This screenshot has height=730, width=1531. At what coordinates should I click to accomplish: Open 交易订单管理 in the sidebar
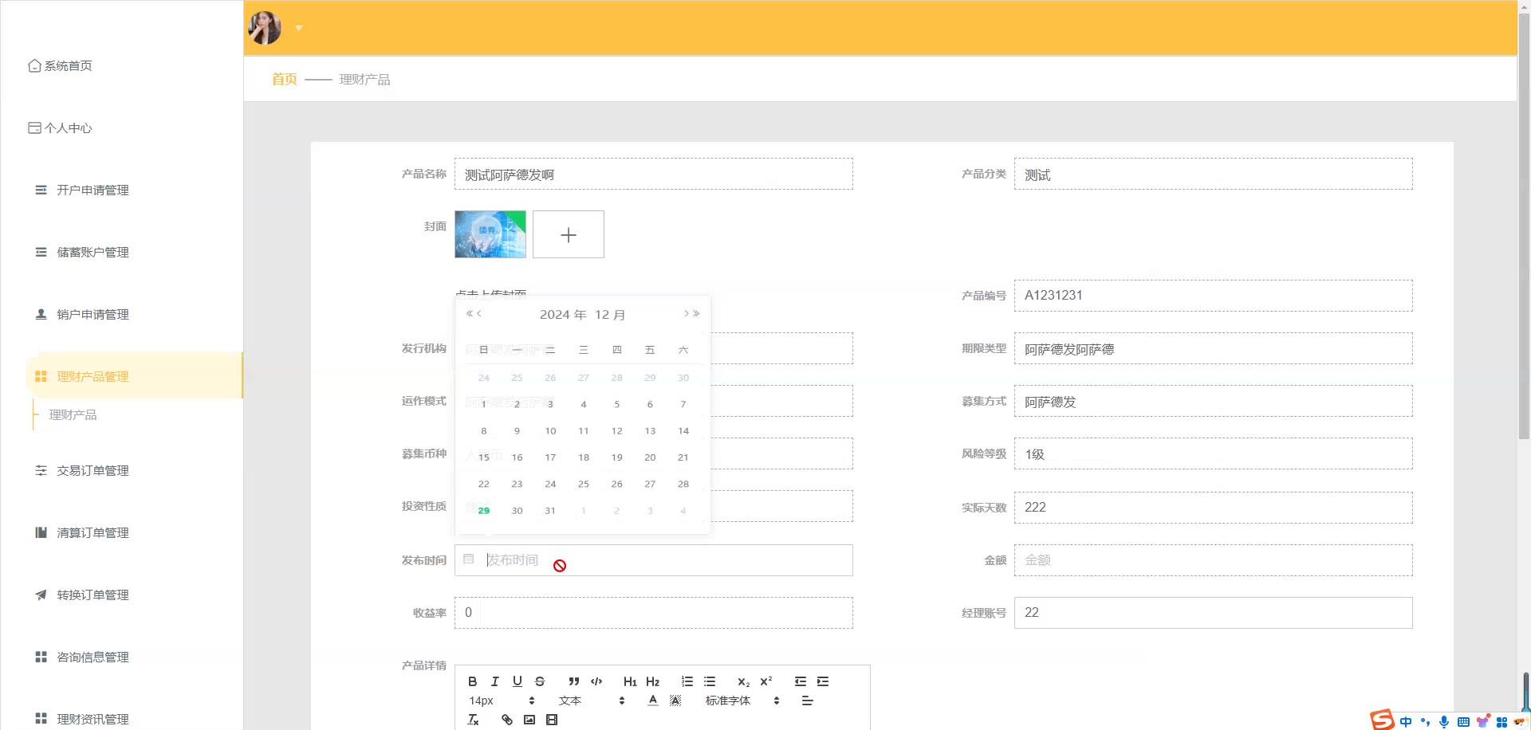92,471
